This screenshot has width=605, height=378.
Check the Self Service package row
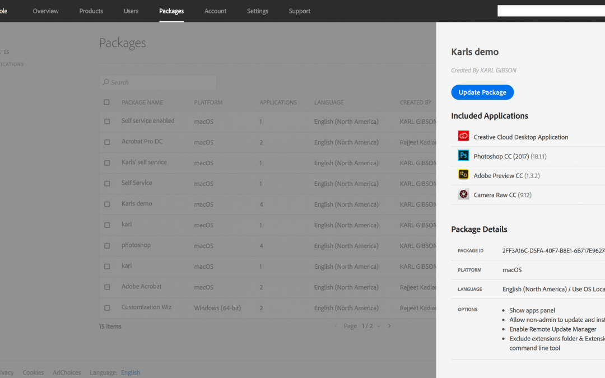tap(107, 184)
